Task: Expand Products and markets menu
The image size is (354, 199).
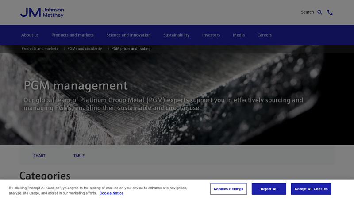Action: [x=72, y=35]
